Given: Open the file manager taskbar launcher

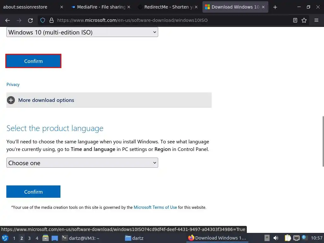Looking at the screenshot, I should [46, 238].
